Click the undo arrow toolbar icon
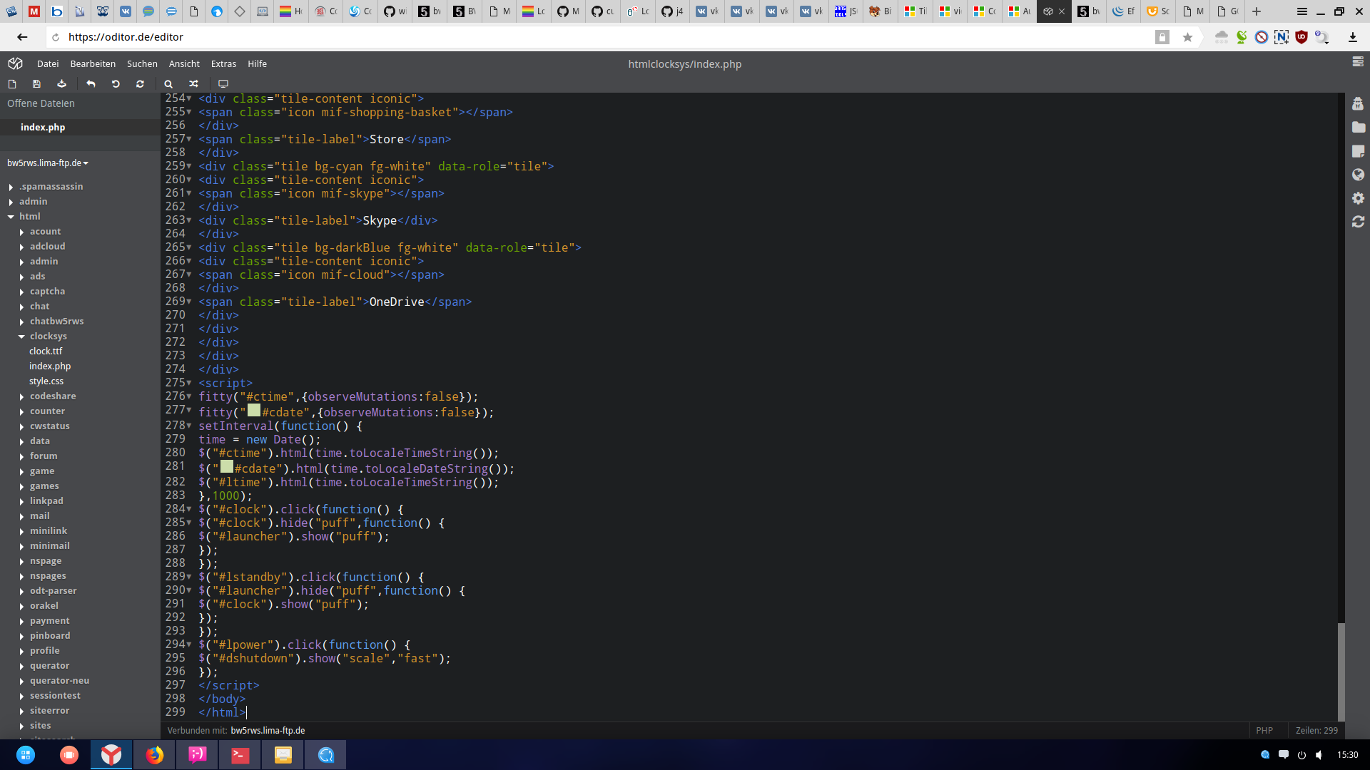 tap(91, 84)
